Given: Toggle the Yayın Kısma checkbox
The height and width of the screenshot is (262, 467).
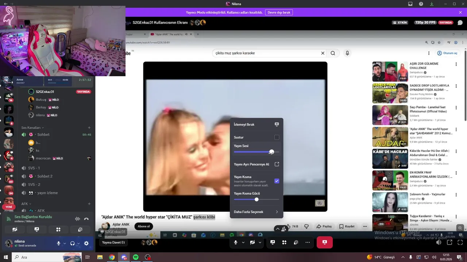Looking at the screenshot, I should (277, 181).
